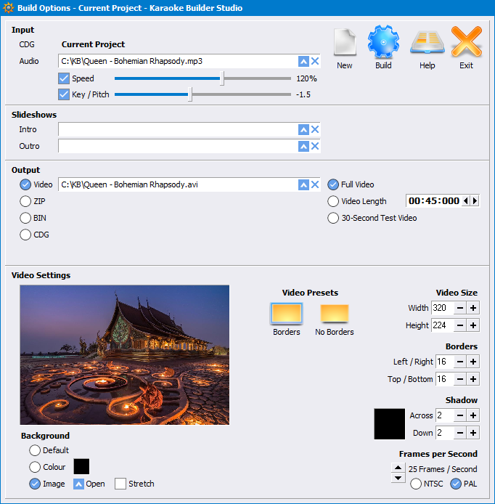Click the New document icon
The image size is (495, 504).
click(x=344, y=42)
